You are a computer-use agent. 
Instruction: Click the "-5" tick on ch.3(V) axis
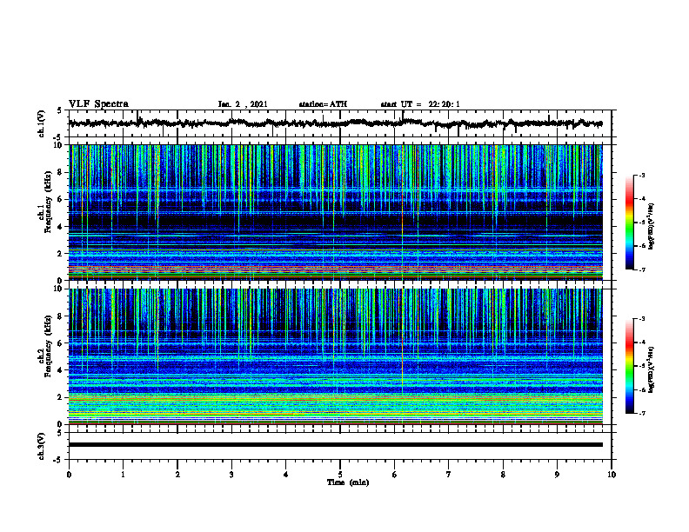click(59, 460)
